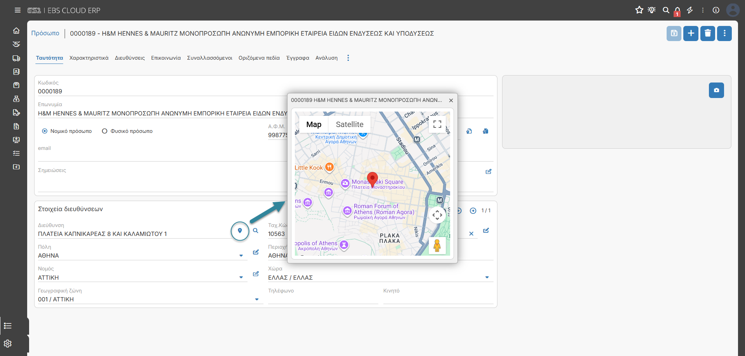Switch map to Satellite view
The height and width of the screenshot is (356, 745).
tap(350, 124)
